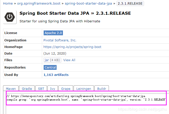
Task: Select the Grape tab
Action: click(x=66, y=89)
